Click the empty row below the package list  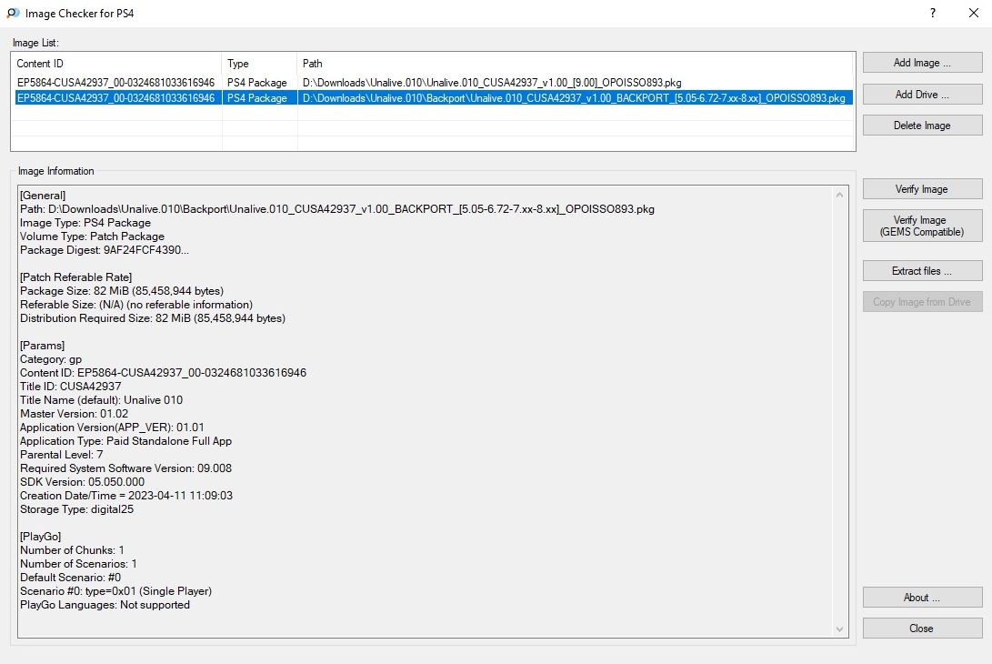pyautogui.click(x=432, y=114)
